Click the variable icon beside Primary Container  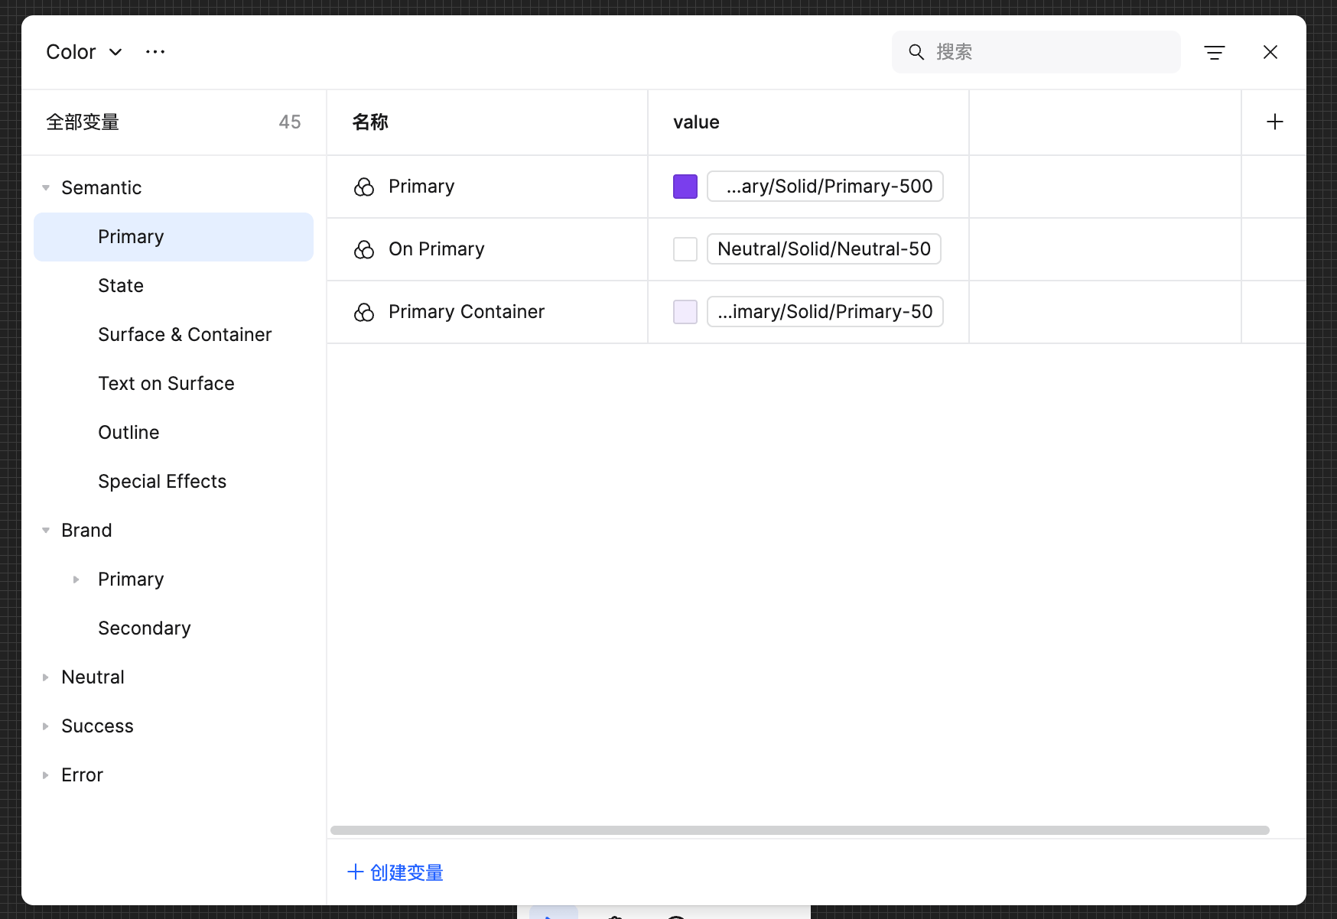(363, 312)
